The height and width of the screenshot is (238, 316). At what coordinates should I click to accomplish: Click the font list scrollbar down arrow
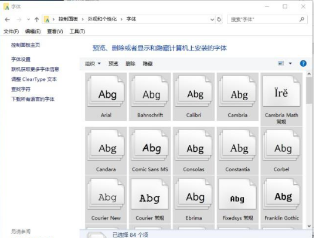[309, 226]
